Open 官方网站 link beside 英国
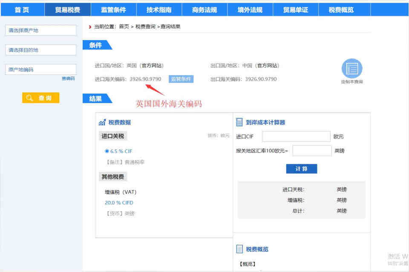This screenshot has height=272, width=409. coord(151,66)
